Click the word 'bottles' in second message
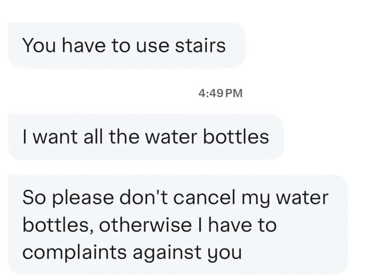Image resolution: width=370 pixels, height=277 pixels. click(x=236, y=137)
